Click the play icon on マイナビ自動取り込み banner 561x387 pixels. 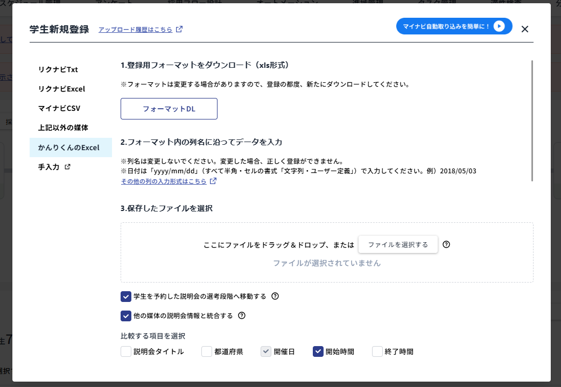point(500,26)
